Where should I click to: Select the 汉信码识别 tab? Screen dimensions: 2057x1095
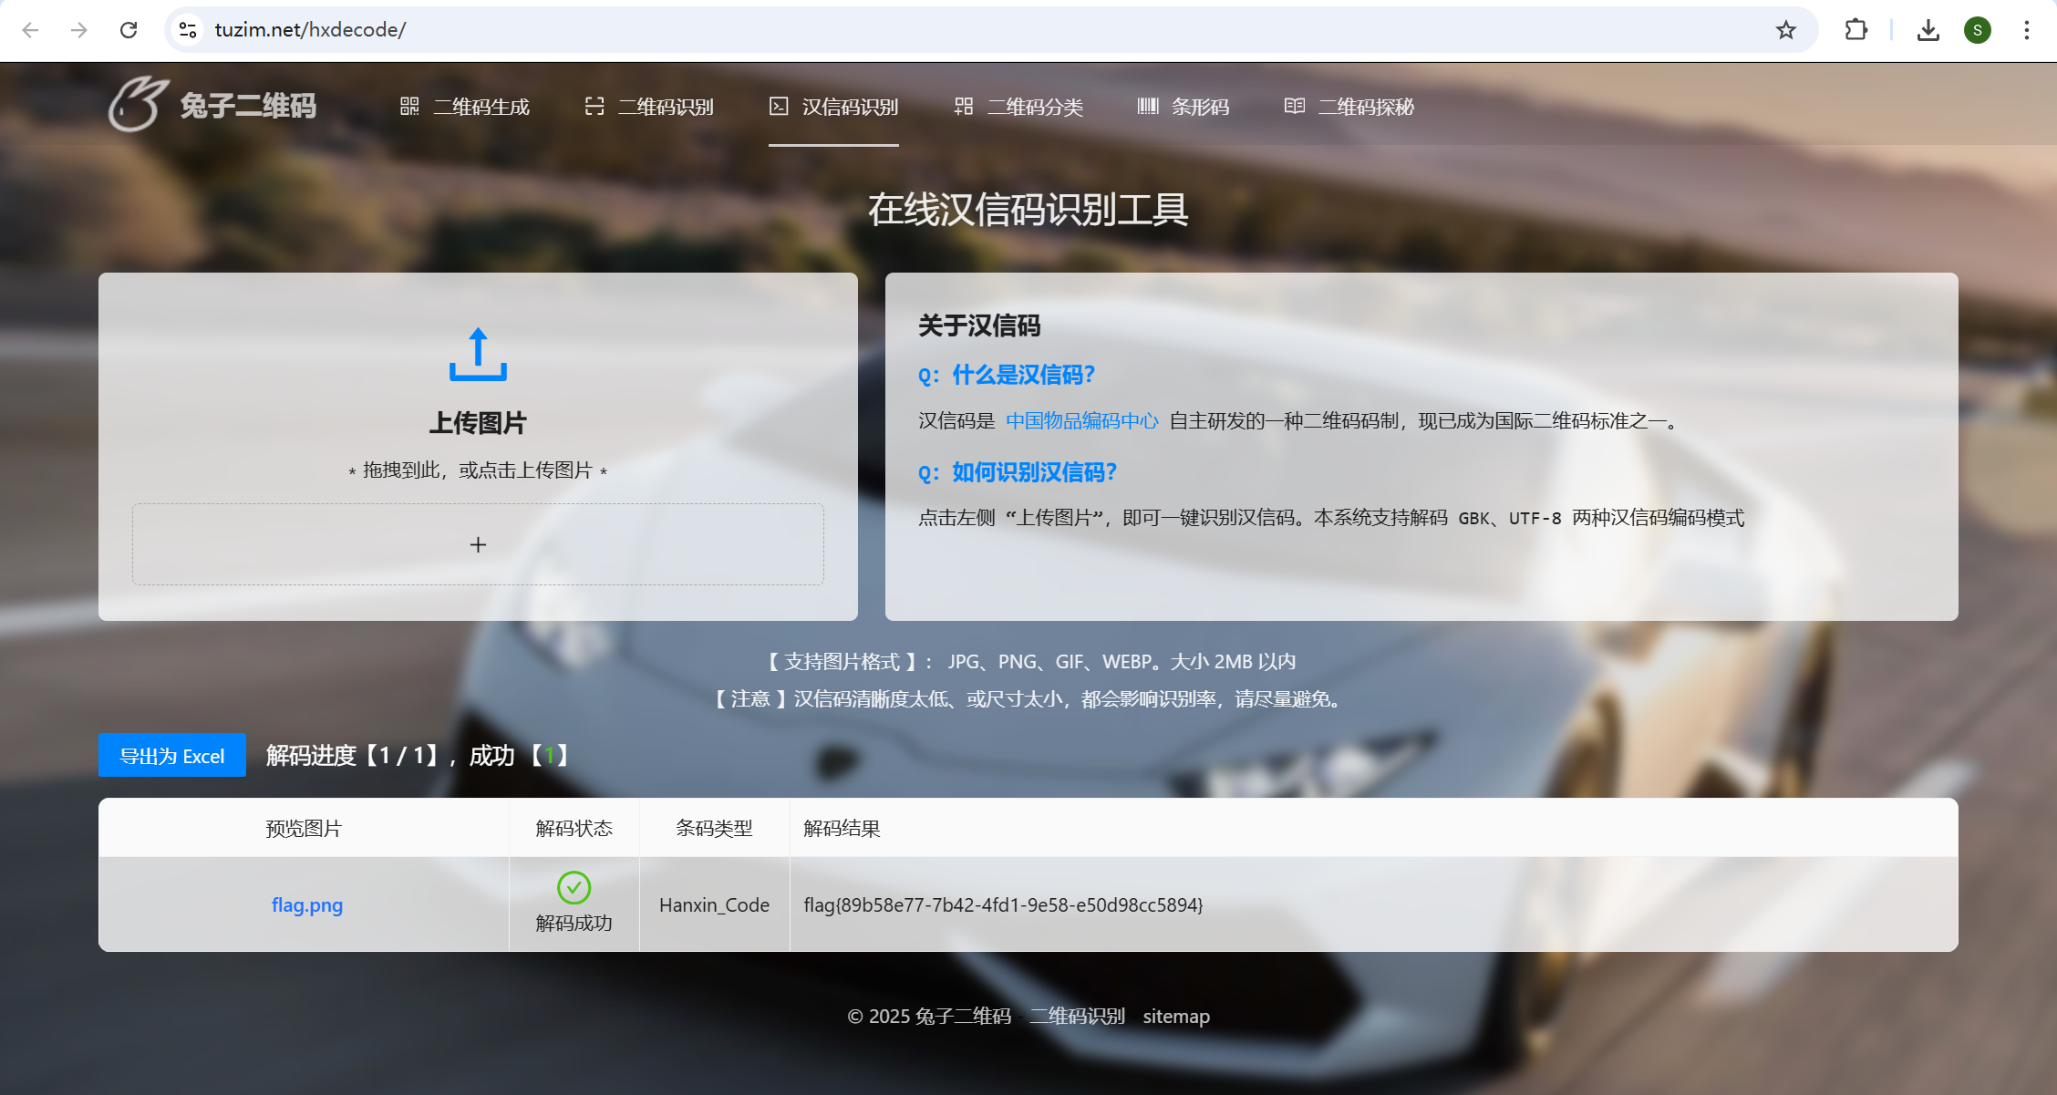click(x=833, y=107)
